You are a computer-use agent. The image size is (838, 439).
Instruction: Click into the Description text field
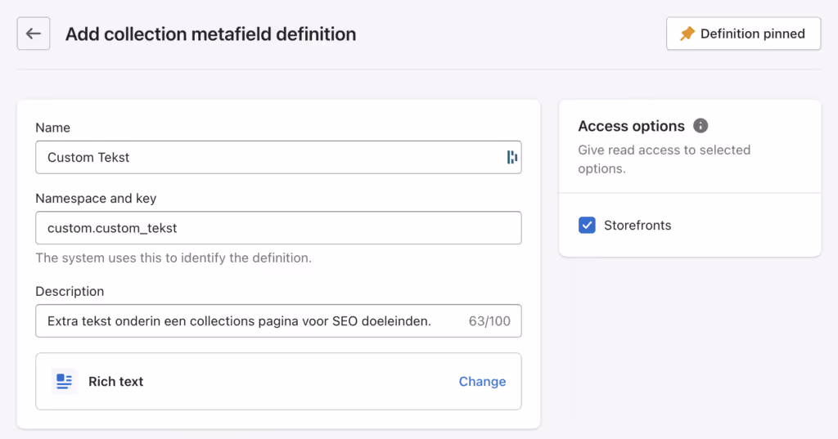[278, 321]
